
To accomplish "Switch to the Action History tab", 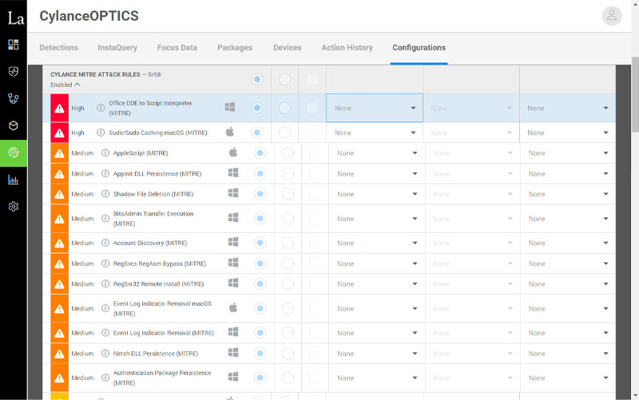I will coord(347,48).
